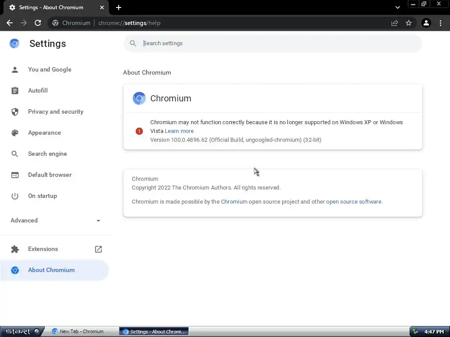450x337 pixels.
Task: Click the forward navigation arrow
Action: (24, 23)
